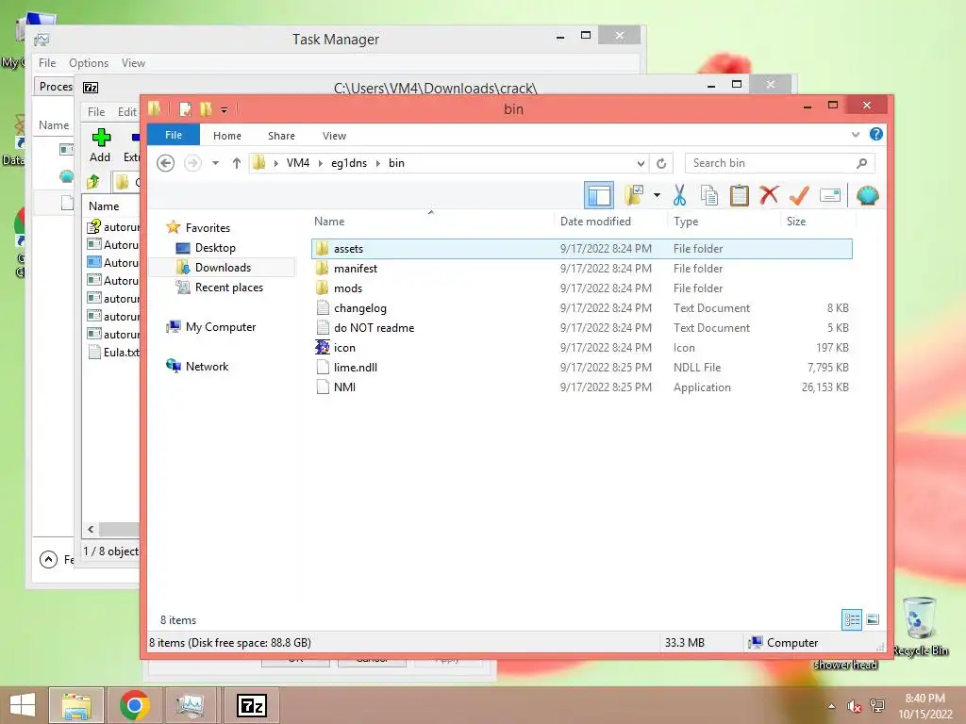966x724 pixels.
Task: Select Recent places in navigation pane
Action: click(x=228, y=288)
